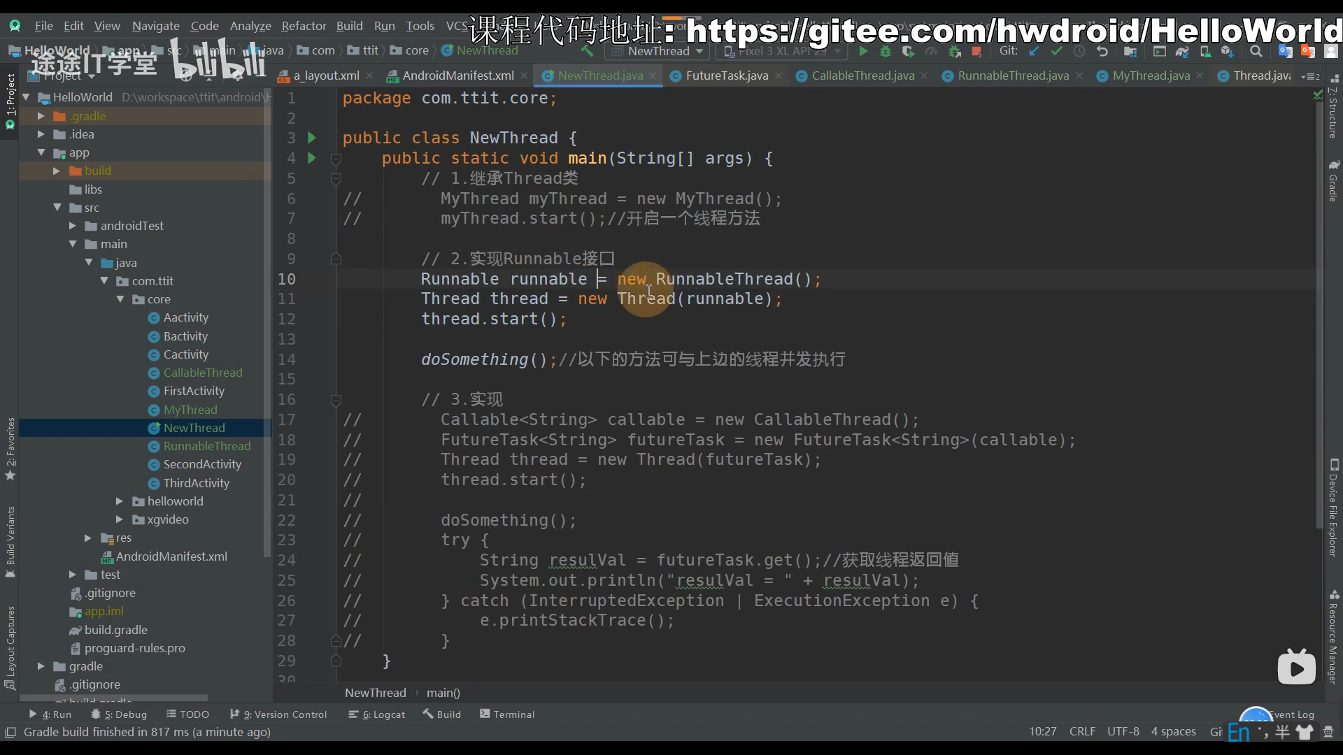Open the Refactor menu
1343x755 pixels.
(304, 26)
